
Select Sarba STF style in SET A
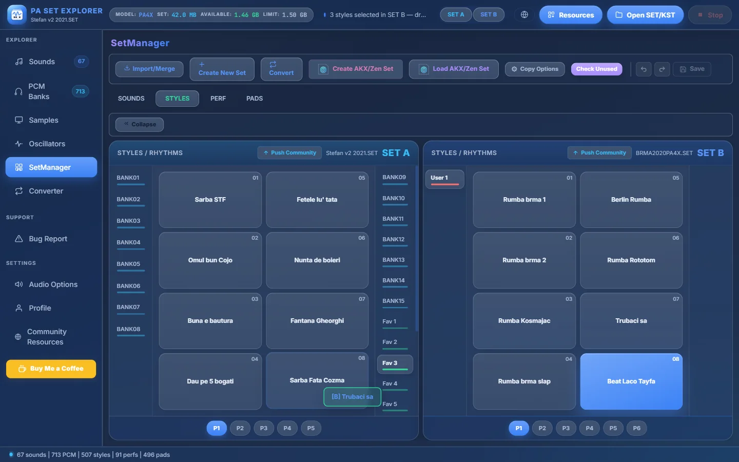click(210, 200)
